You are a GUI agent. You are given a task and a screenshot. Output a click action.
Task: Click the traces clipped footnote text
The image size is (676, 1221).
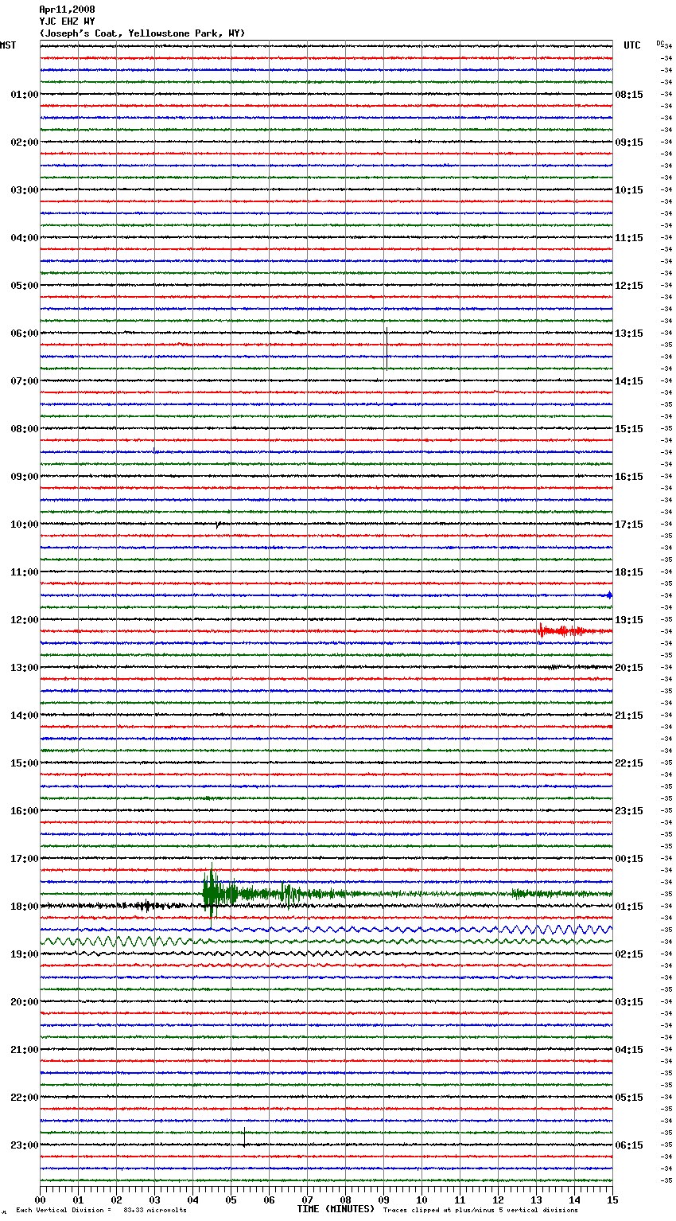[x=480, y=1210]
